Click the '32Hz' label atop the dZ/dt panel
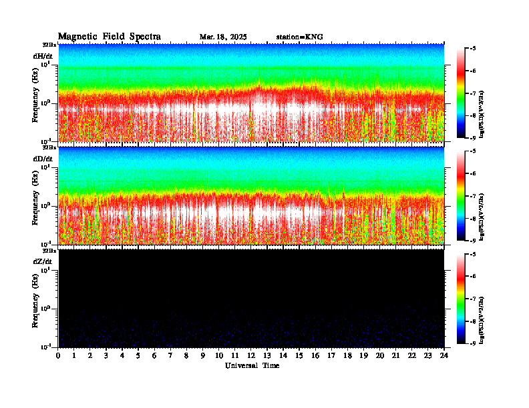Screen dimensions: 529x408 tap(49, 251)
